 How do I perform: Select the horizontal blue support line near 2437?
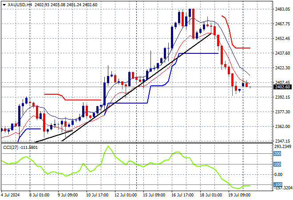click(198, 53)
